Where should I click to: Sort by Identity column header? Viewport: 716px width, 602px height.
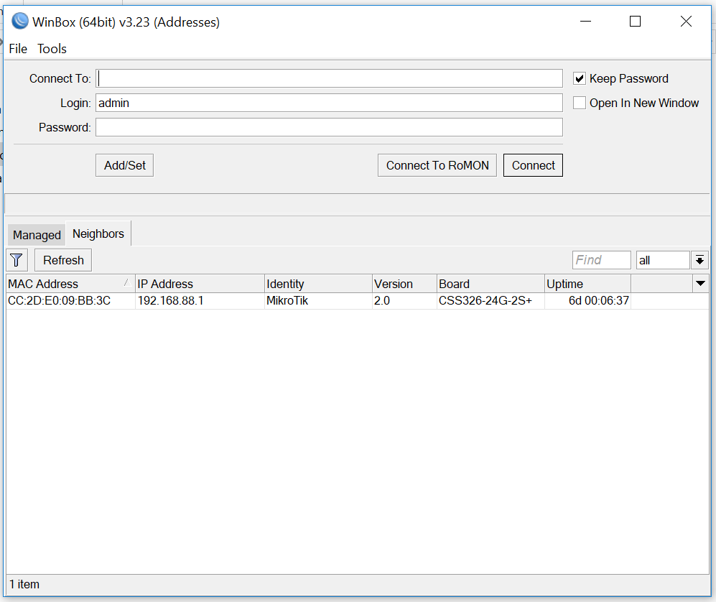(x=318, y=284)
